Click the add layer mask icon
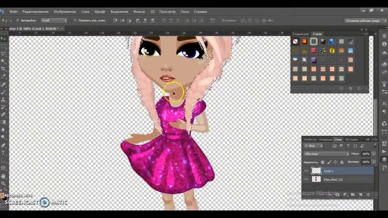This screenshot has height=218, width=388. [x=338, y=195]
